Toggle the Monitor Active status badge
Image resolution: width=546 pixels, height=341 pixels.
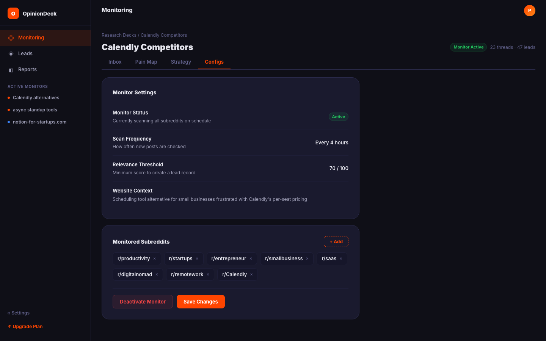pyautogui.click(x=468, y=47)
